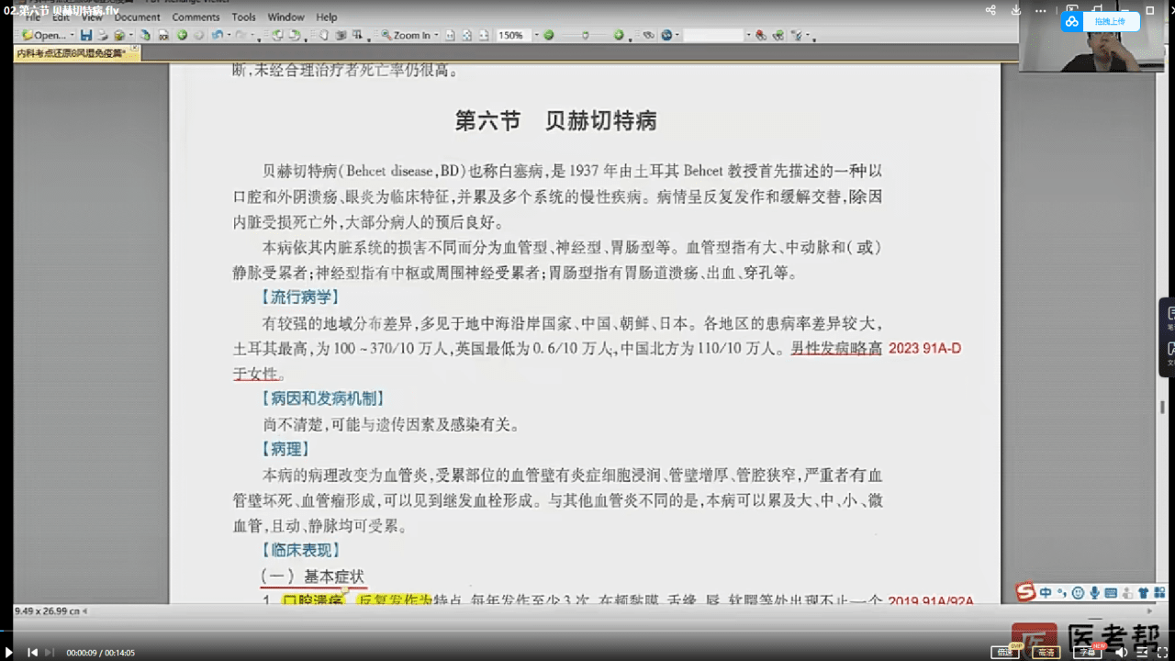Click the fit page view icon
This screenshot has height=661, width=1175.
coord(466,35)
